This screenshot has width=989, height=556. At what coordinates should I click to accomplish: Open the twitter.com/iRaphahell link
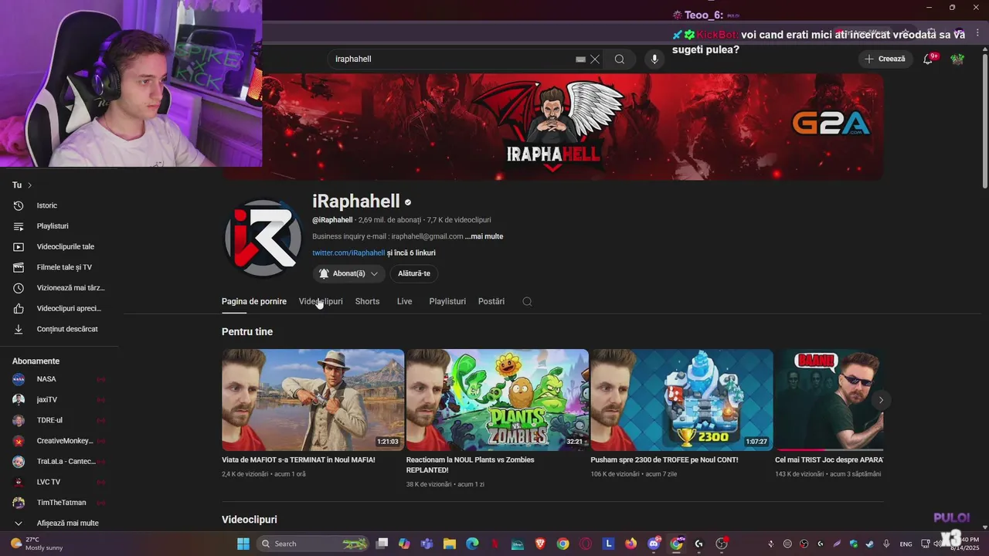point(348,253)
